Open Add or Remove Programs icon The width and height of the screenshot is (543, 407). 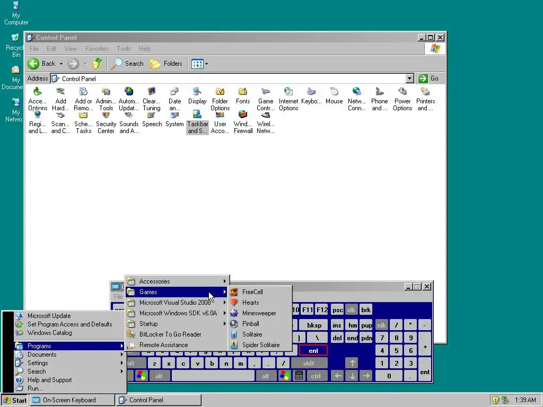point(83,99)
